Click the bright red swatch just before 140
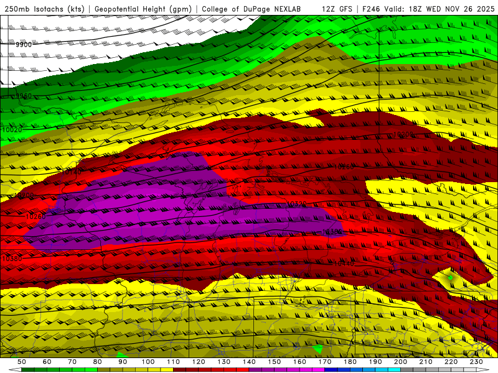Image resolution: width=498 pixels, height=373 pixels. pos(243,370)
